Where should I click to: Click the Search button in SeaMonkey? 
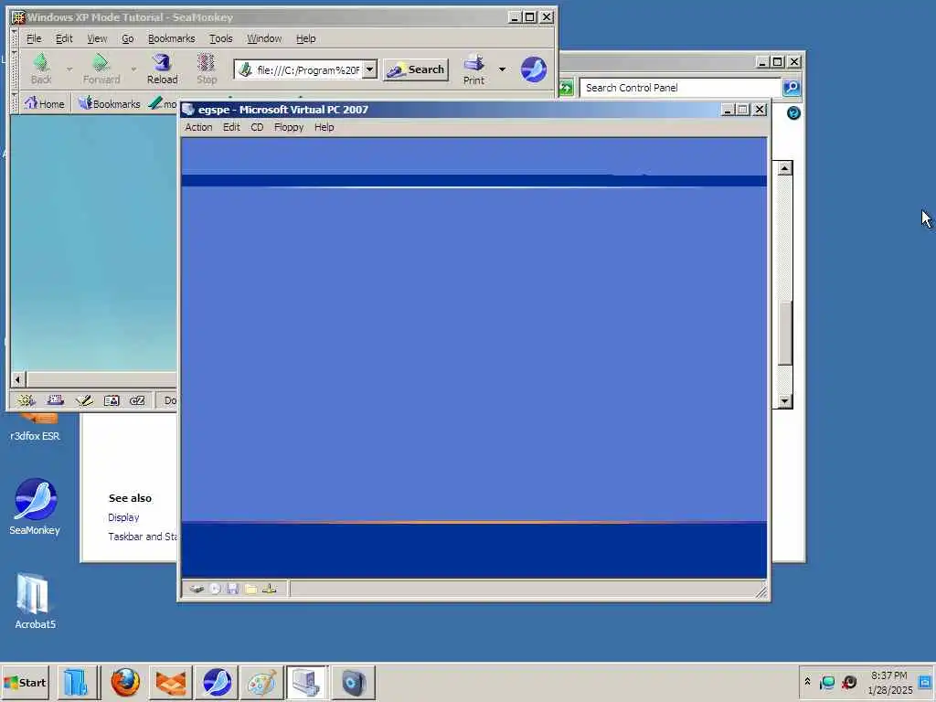tap(416, 69)
